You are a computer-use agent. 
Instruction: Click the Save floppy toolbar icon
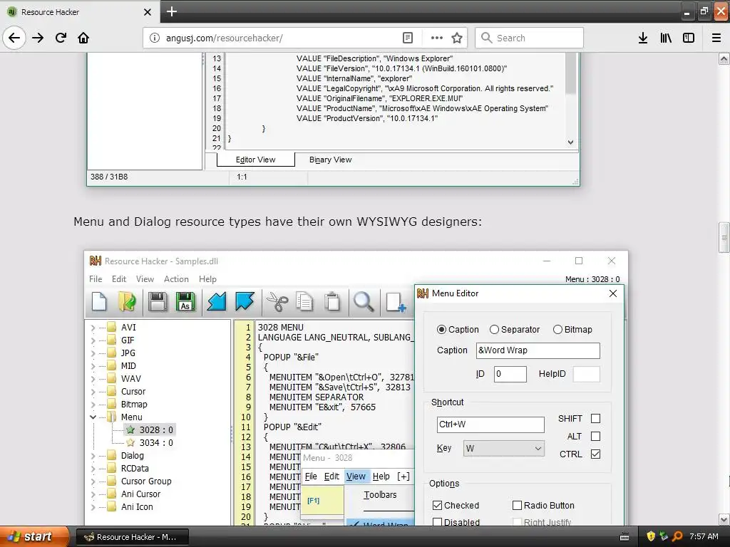(158, 301)
